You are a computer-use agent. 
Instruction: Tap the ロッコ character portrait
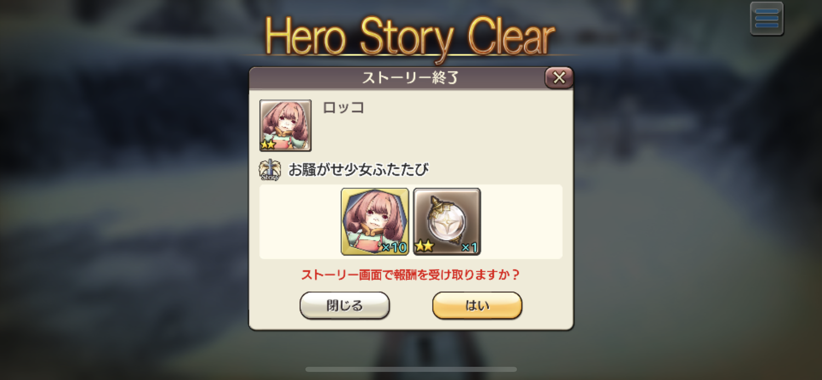(286, 126)
